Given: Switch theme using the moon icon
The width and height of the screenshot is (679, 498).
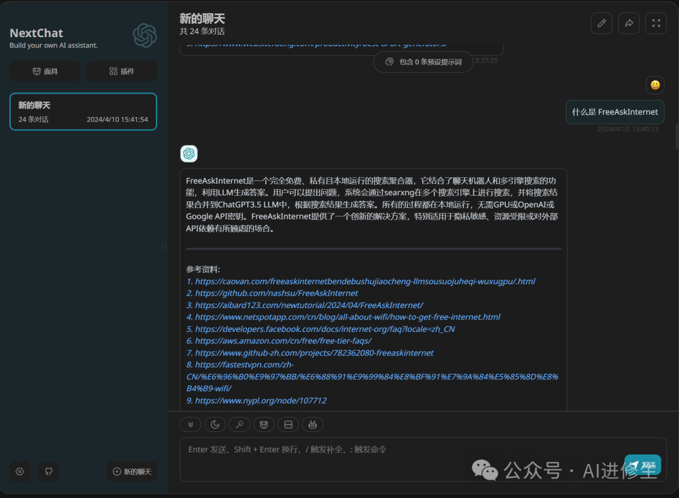Looking at the screenshot, I should pos(215,425).
